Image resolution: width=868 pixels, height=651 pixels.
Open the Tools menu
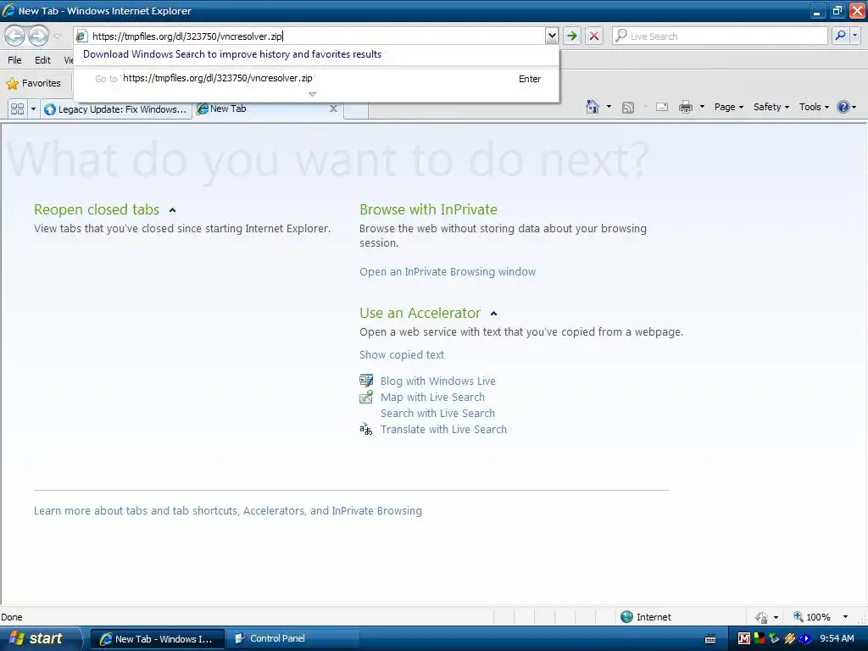pyautogui.click(x=814, y=107)
